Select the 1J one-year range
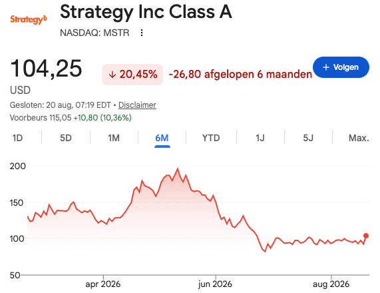This screenshot has width=380, height=293. pos(260,138)
